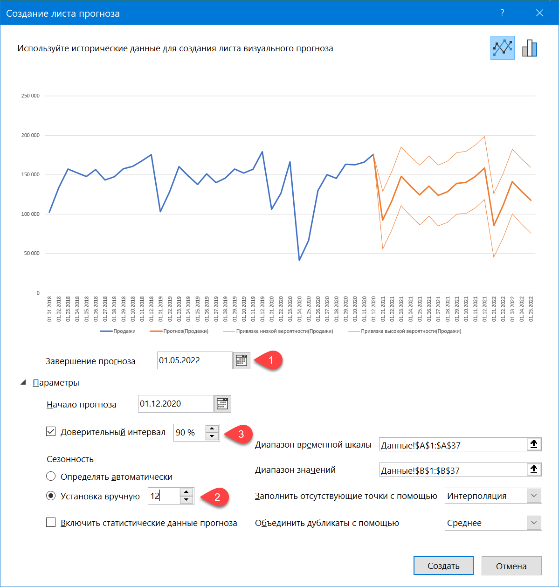Click Привязка низкой вероятности(Продажи) legend entry
This screenshot has height=587, width=559.
coord(278,331)
